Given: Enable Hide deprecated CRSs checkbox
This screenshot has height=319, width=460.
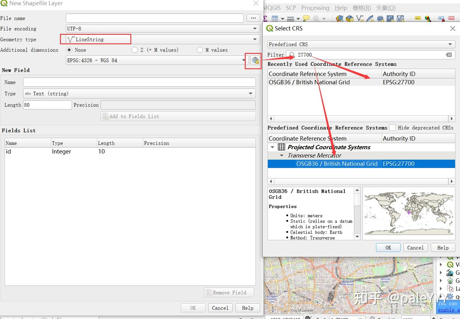Looking at the screenshot, I should [392, 128].
